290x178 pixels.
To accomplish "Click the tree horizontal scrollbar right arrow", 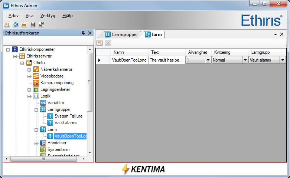I will point(84,159).
